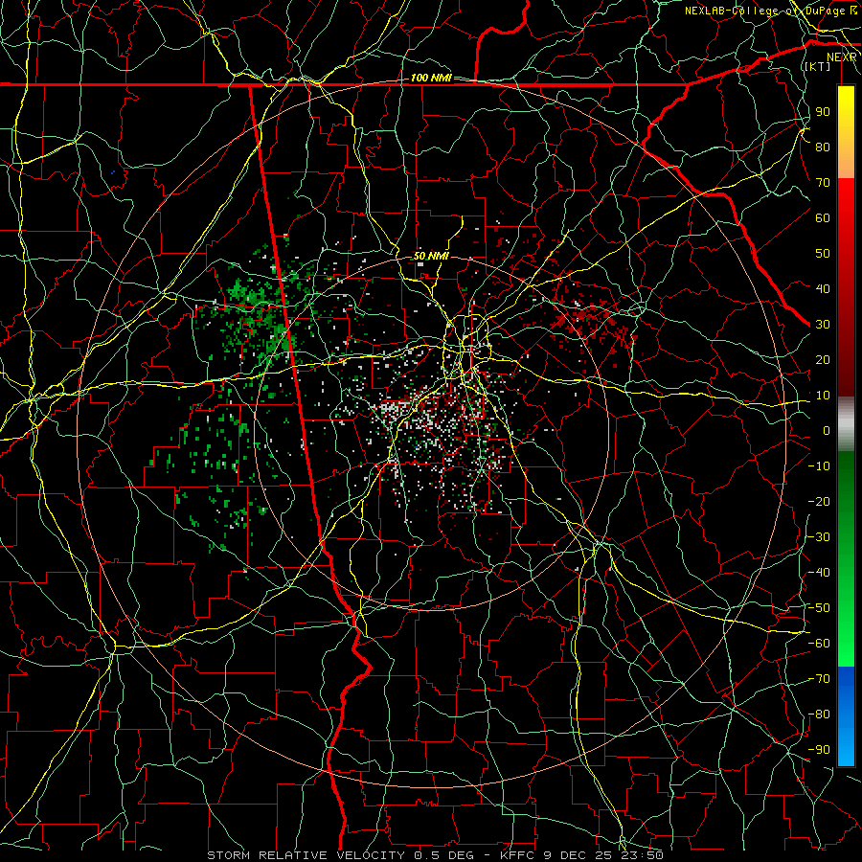This screenshot has width=862, height=862.
Task: Click the -30 value on the velocity scale
Action: coord(819,537)
